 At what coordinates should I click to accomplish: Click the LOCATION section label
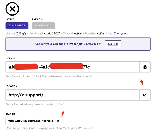(11, 86)
